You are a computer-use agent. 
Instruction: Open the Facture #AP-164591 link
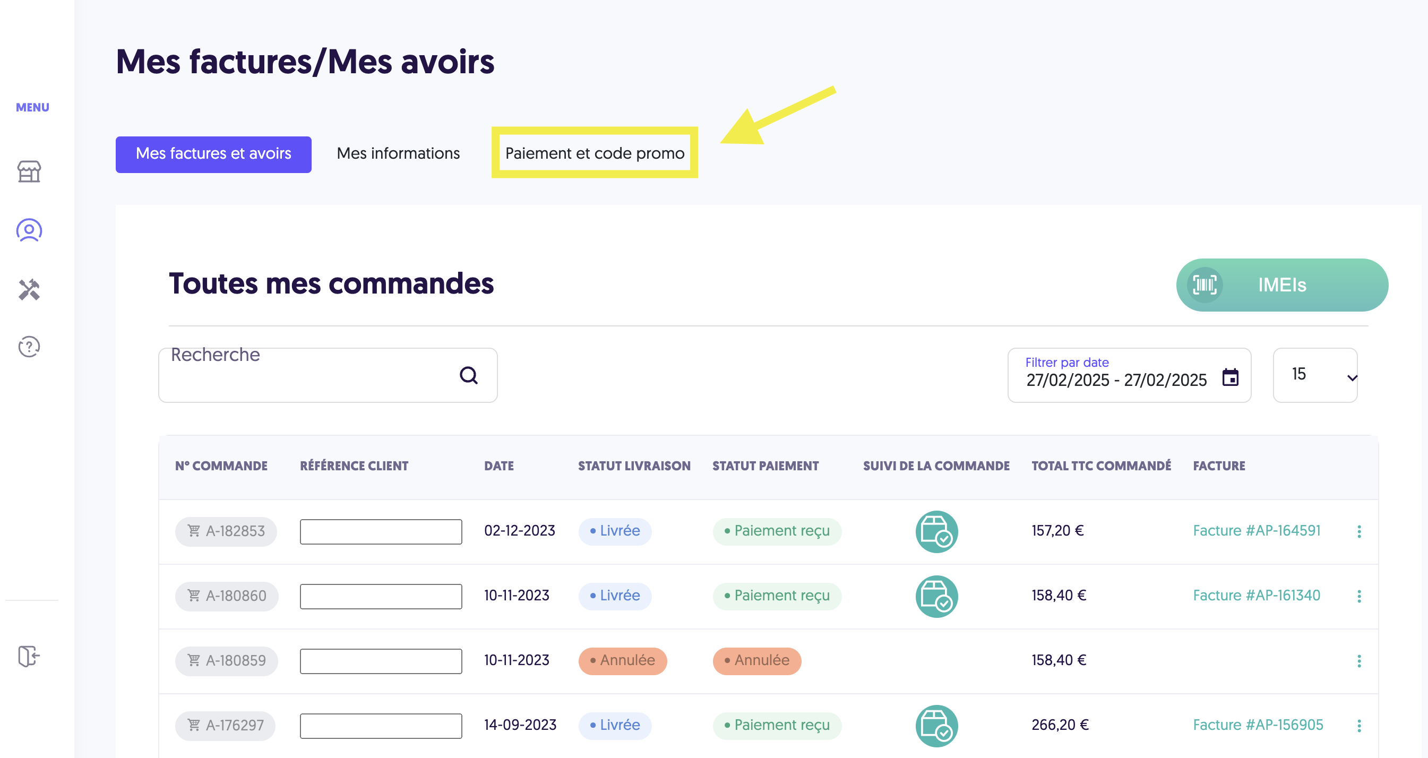pyautogui.click(x=1256, y=531)
